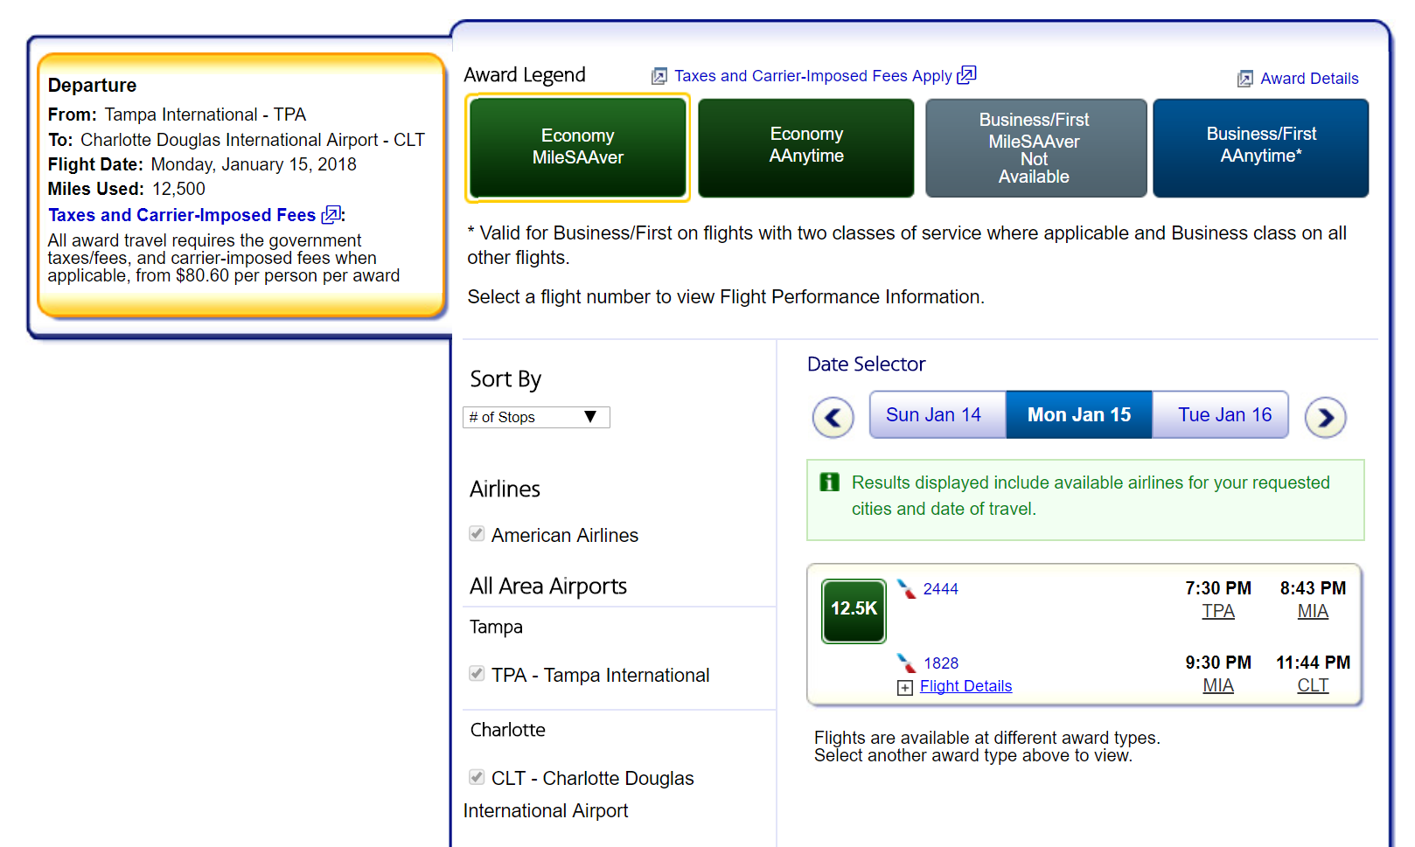This screenshot has width=1415, height=847.
Task: Click American Airlines logo next to flight 1828
Action: pos(906,663)
